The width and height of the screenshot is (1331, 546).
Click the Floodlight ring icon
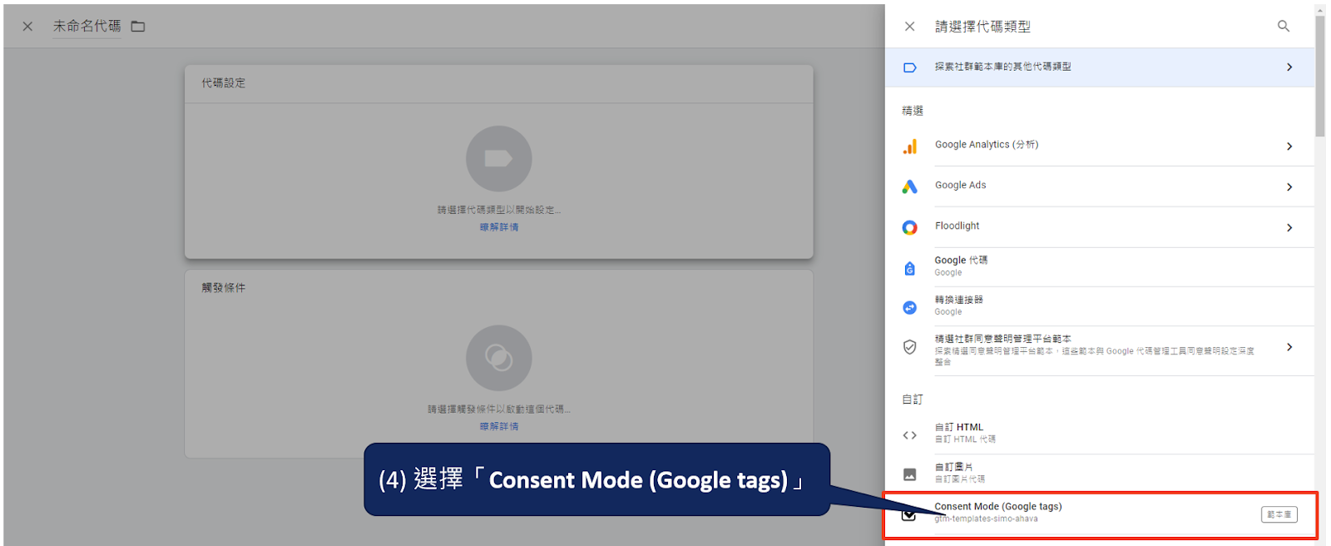(910, 227)
